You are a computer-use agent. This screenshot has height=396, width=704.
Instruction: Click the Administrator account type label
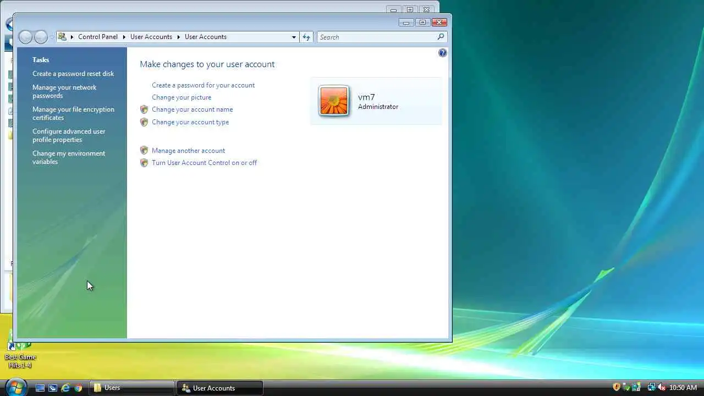(x=378, y=107)
